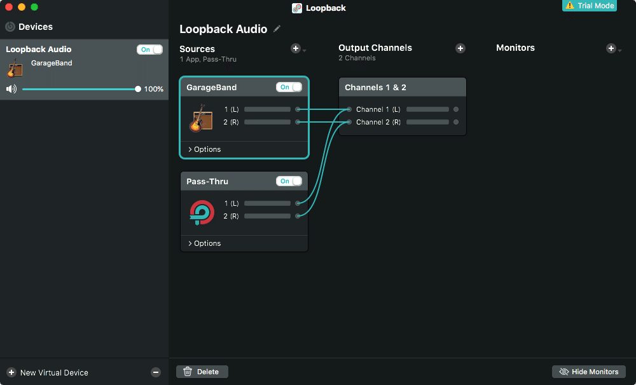Open the Sources plus button dropdown arrow
Screen dimensions: 636x385
click(304, 51)
